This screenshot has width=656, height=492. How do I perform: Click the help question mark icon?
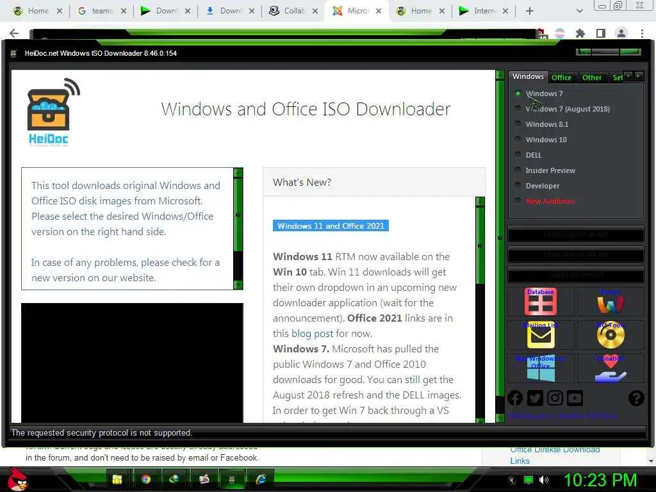pyautogui.click(x=636, y=398)
